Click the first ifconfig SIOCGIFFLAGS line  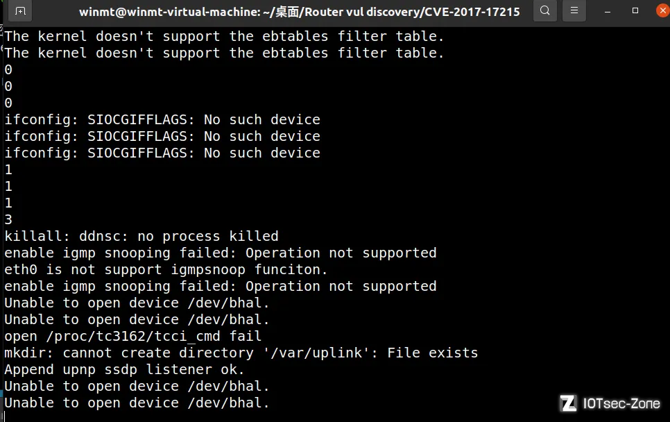coord(162,119)
